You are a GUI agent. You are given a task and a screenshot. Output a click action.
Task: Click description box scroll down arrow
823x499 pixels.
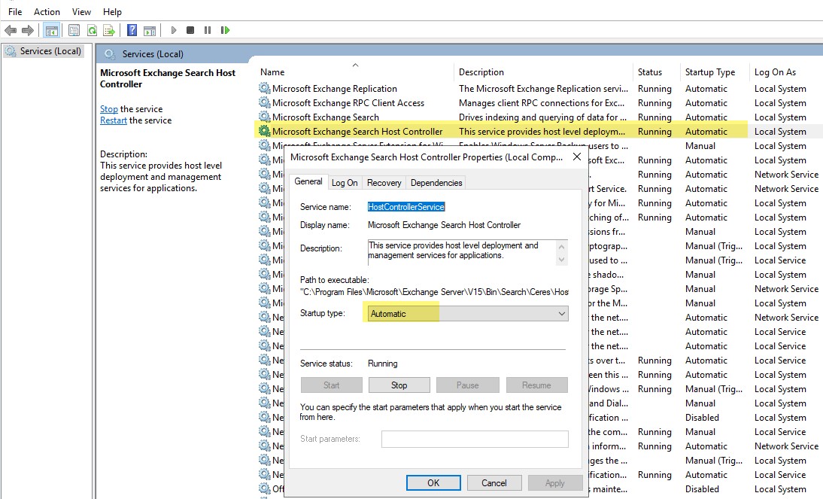click(x=562, y=260)
